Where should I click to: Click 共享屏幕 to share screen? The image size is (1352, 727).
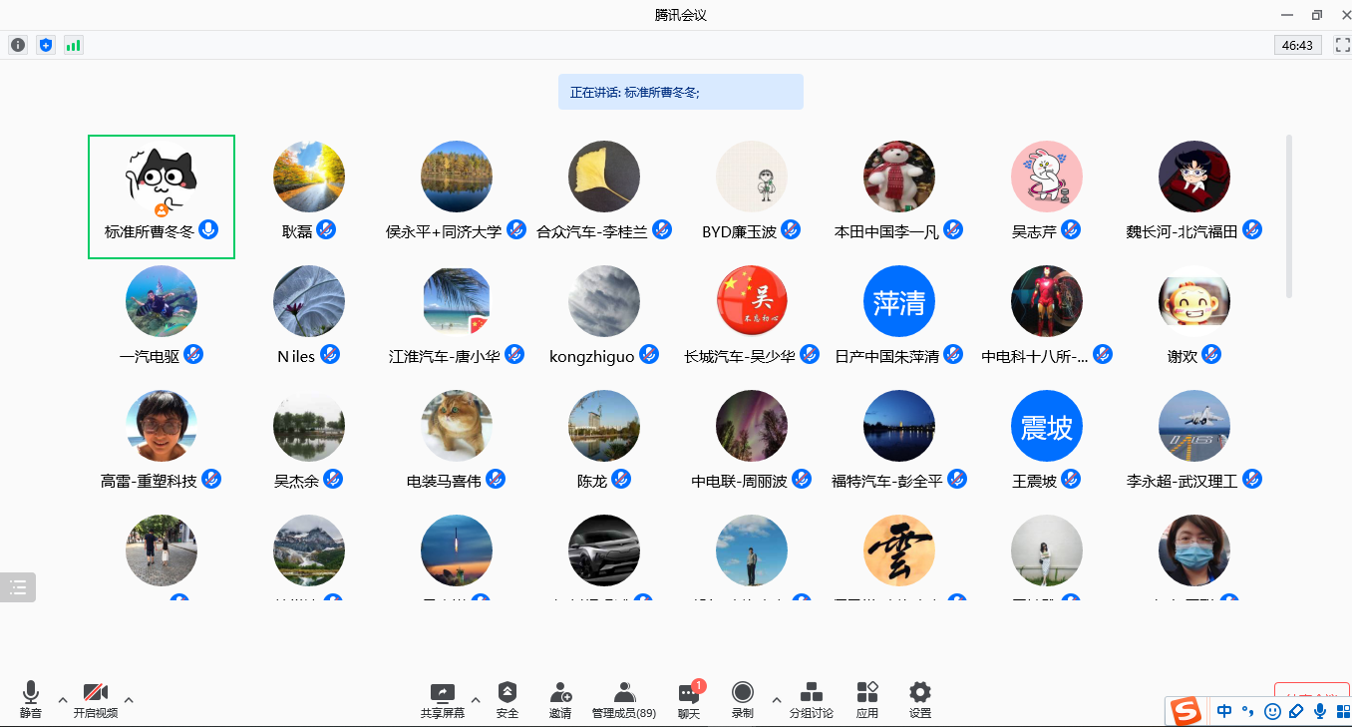click(442, 698)
